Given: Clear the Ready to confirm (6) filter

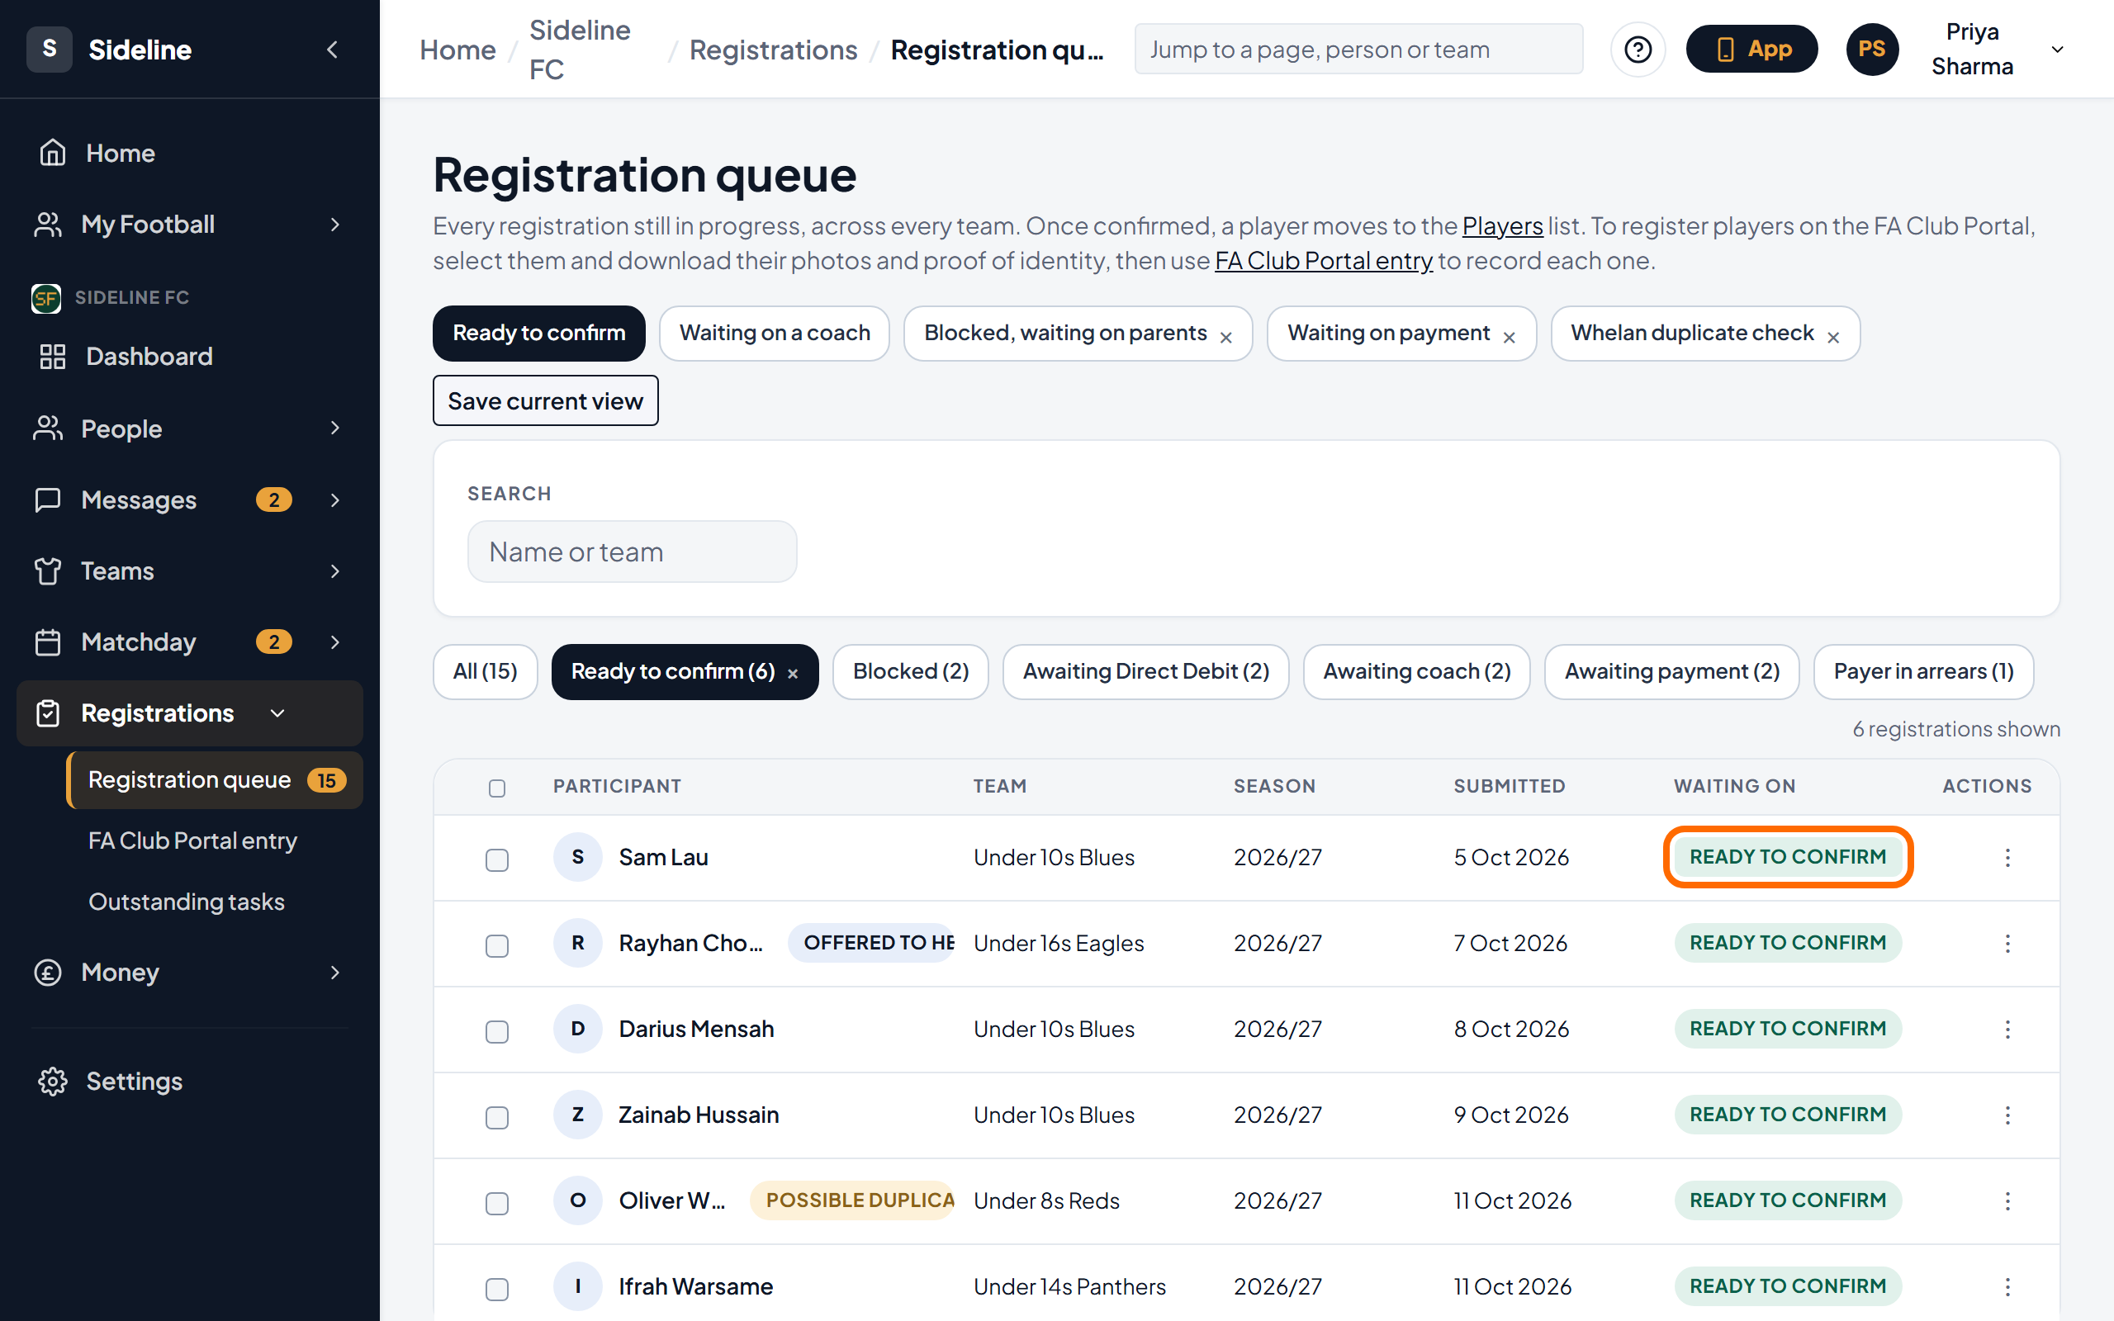Looking at the screenshot, I should tap(794, 674).
